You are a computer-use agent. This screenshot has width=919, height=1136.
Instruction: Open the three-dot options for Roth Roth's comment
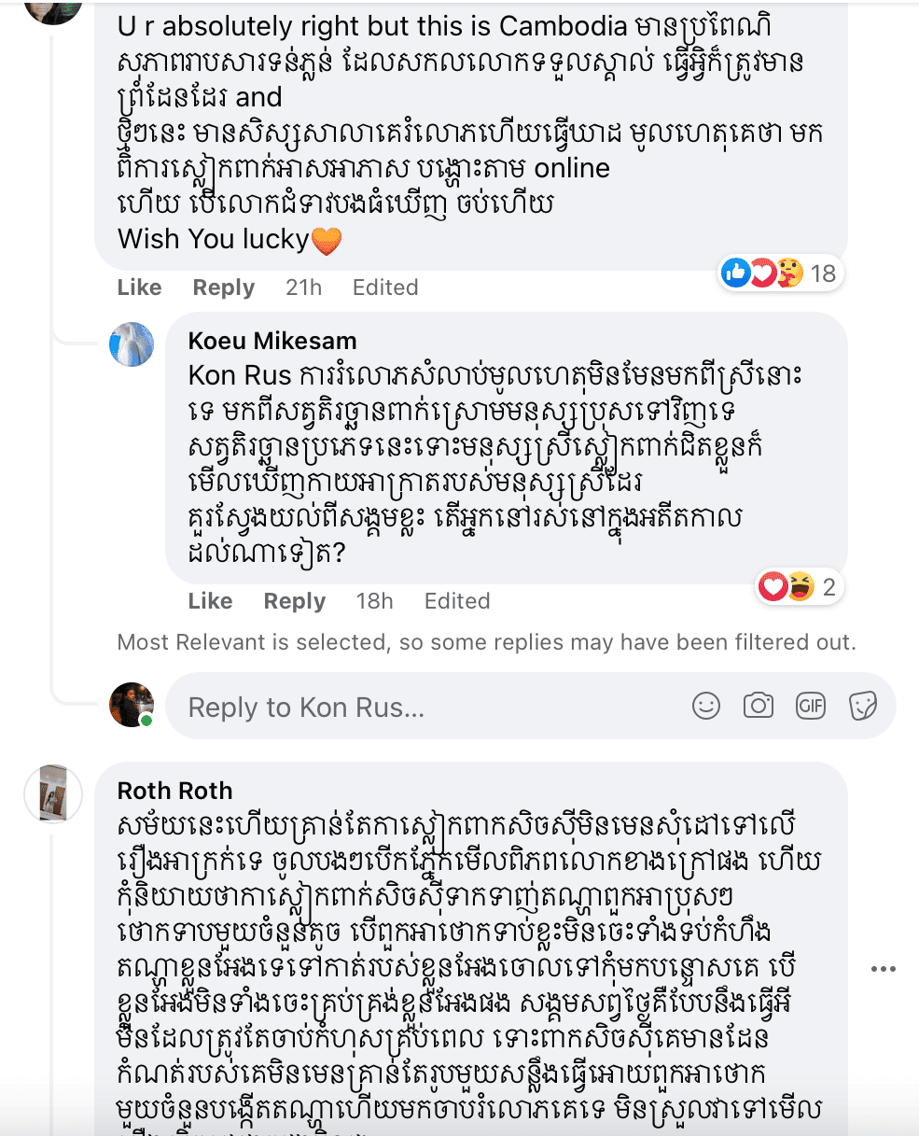tap(883, 970)
